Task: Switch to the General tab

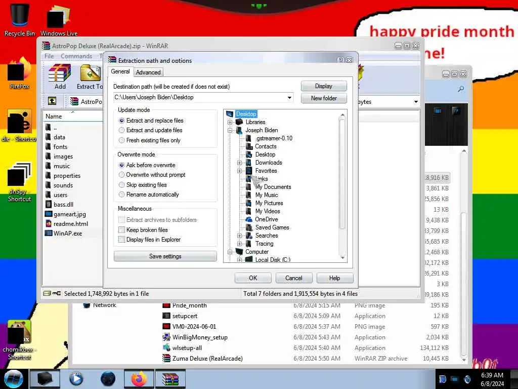Action: click(x=120, y=71)
